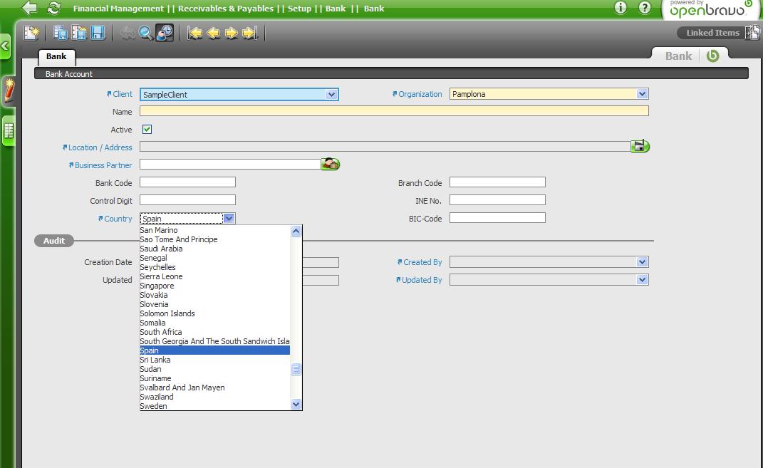Choose Sweden in the country list
The image size is (763, 468).
click(x=153, y=406)
